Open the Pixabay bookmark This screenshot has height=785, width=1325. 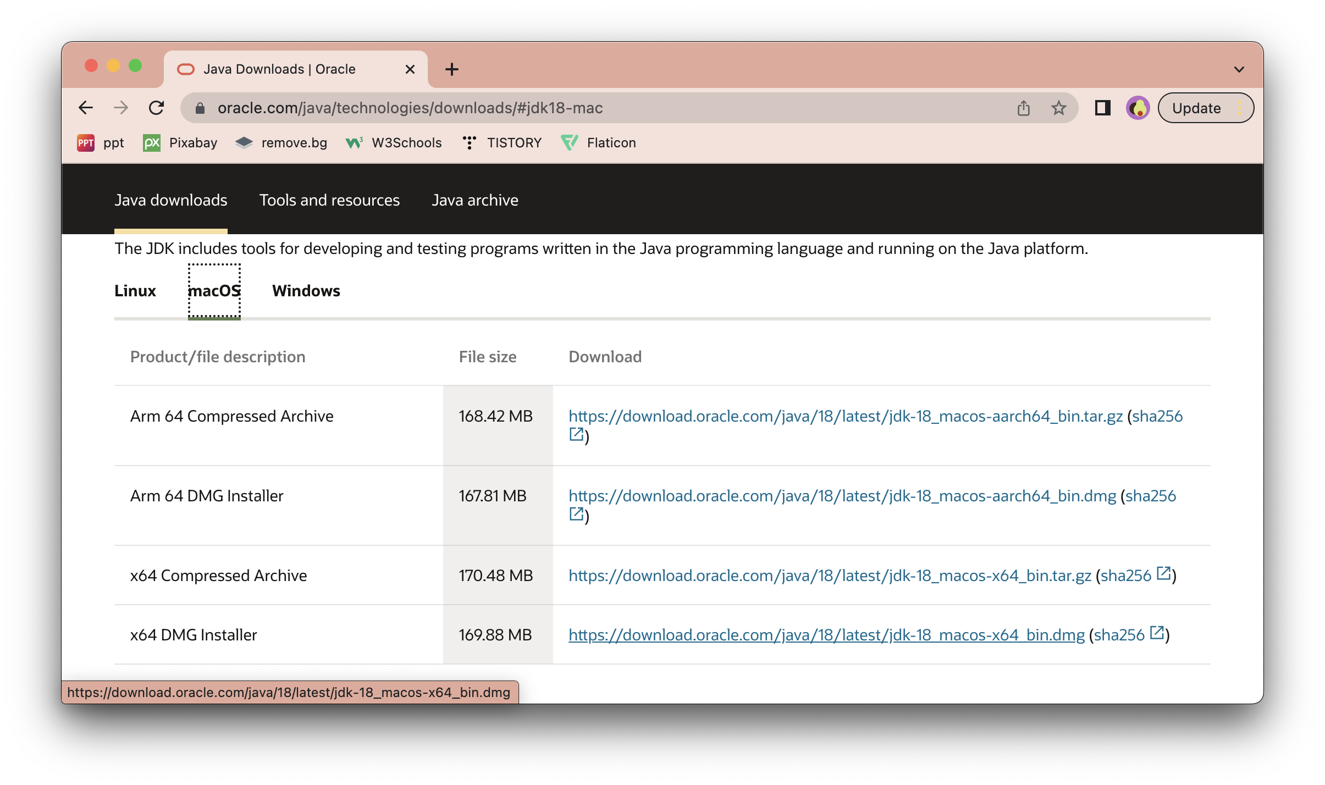180,143
